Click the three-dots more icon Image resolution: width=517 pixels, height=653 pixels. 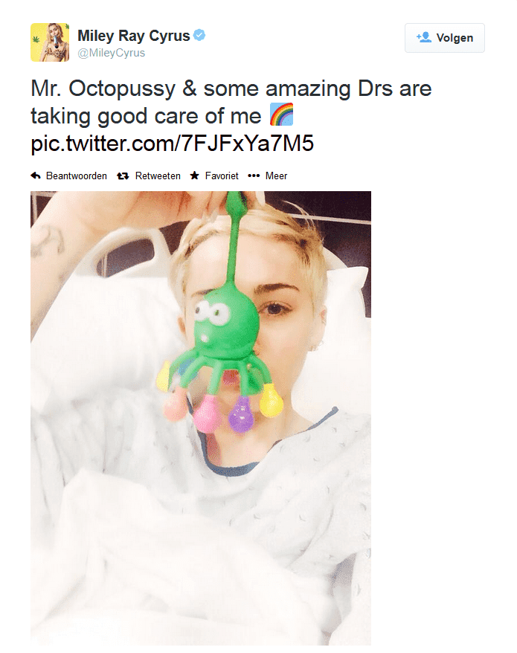coord(253,176)
